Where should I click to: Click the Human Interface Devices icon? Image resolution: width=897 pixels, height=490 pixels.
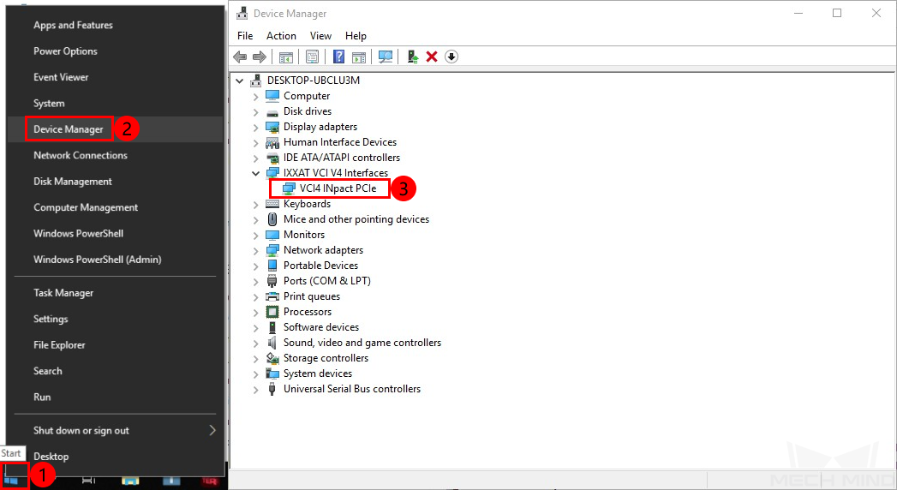[272, 142]
